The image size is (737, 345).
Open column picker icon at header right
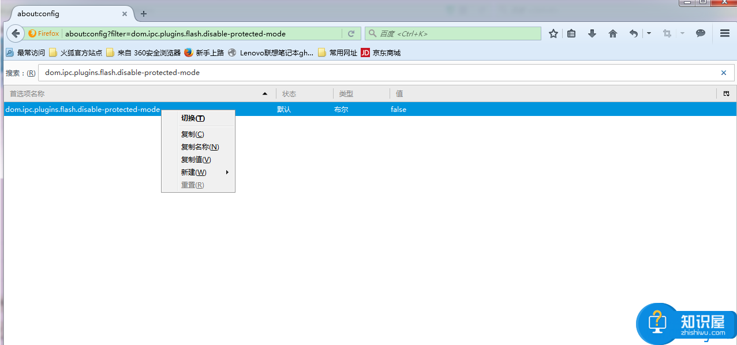[727, 93]
